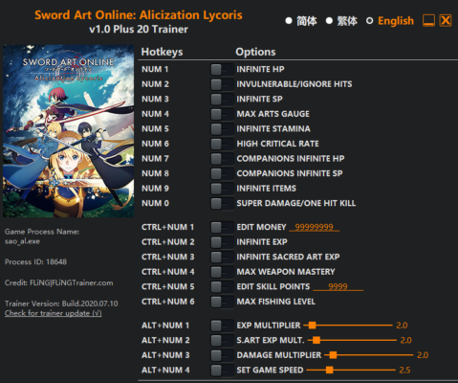Toggle the EXP Multiplier switch
Viewport: 458px width, 383px height.
pos(222,326)
